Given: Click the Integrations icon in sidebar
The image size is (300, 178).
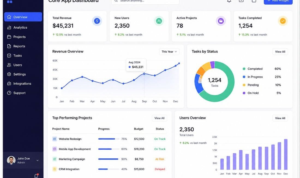Looking at the screenshot, I should pos(9,84).
